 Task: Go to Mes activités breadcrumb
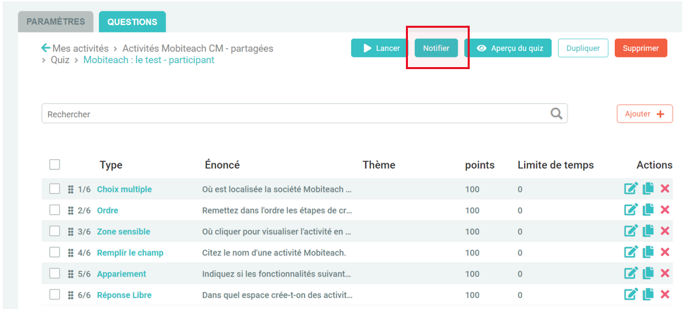80,48
